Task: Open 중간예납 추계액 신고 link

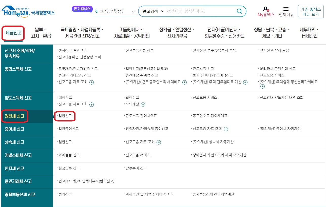Action: tap(142, 75)
